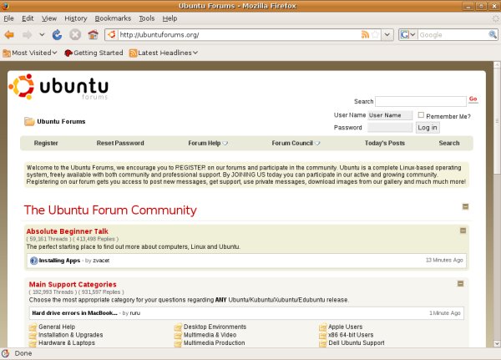Collapse the Ubuntu Forum Community section

coord(465,206)
